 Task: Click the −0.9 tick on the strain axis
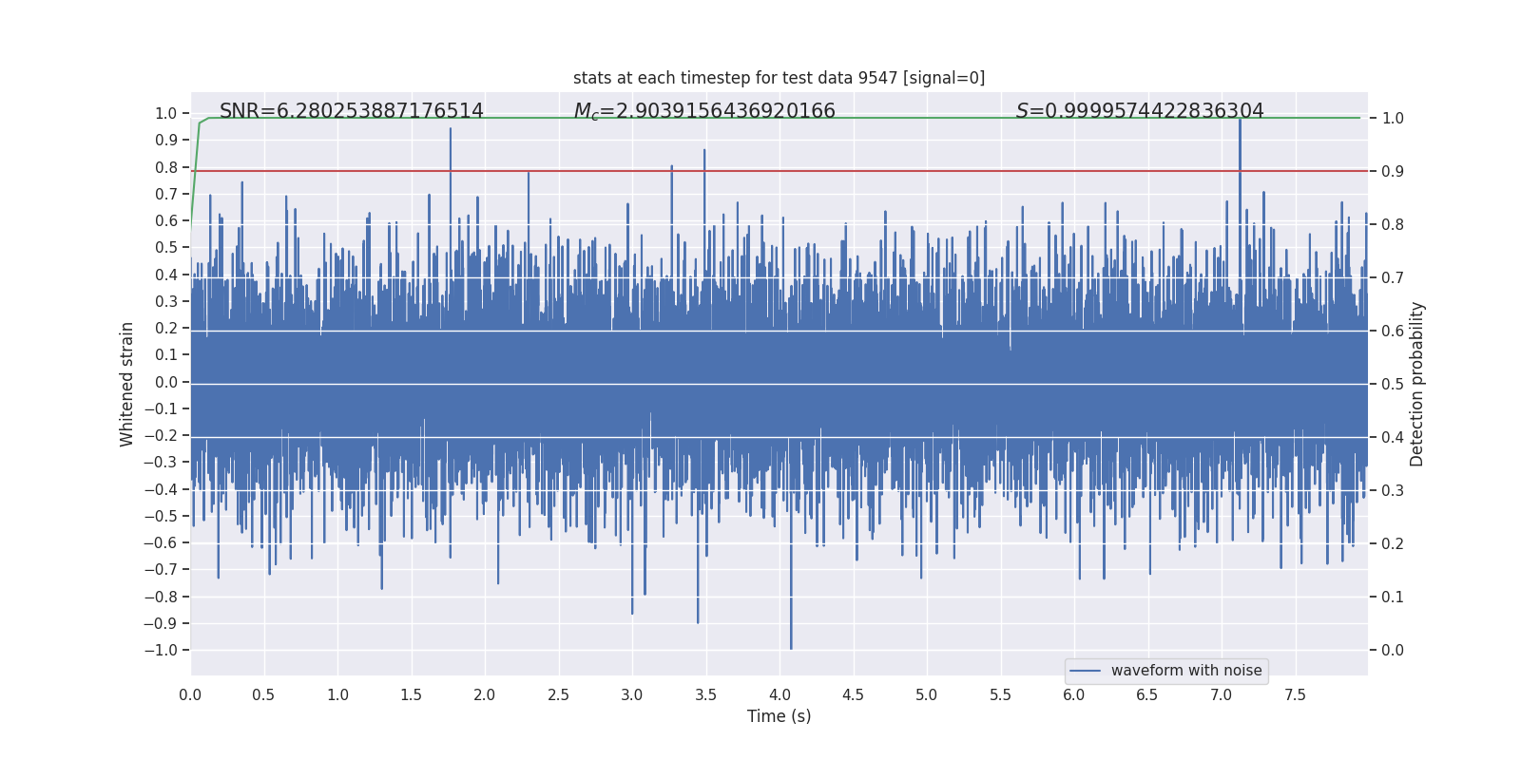coord(161,623)
